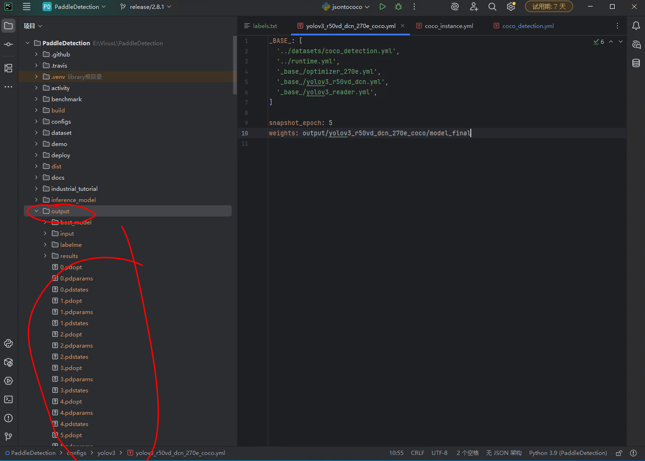645x461 pixels.
Task: Switch to coco_detection.yml tab
Action: [x=524, y=26]
